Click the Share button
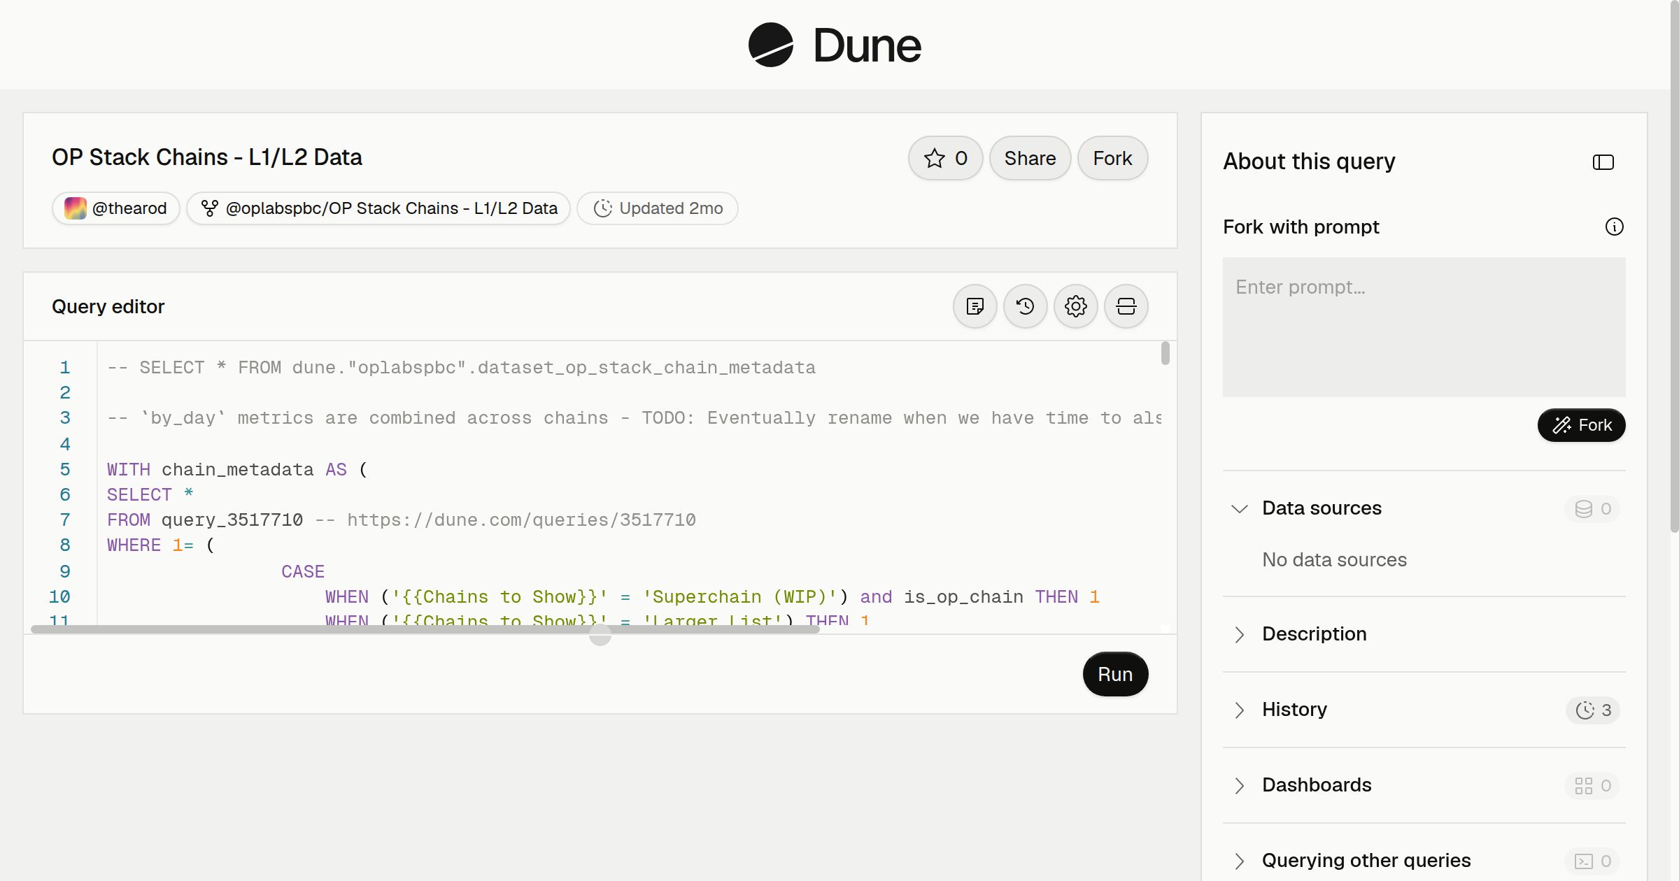Viewport: 1679px width, 881px height. point(1030,158)
